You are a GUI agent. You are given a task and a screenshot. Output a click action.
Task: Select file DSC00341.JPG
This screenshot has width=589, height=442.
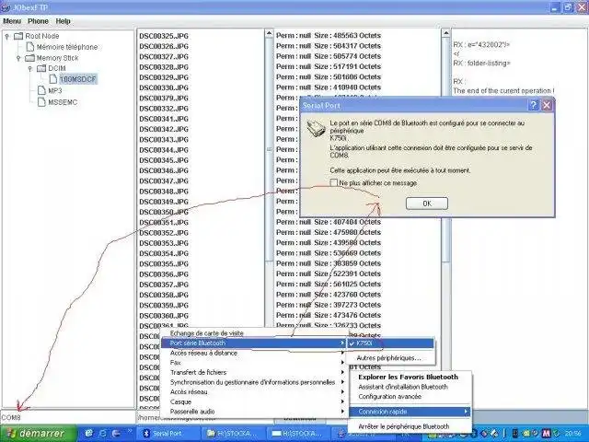[164, 119]
